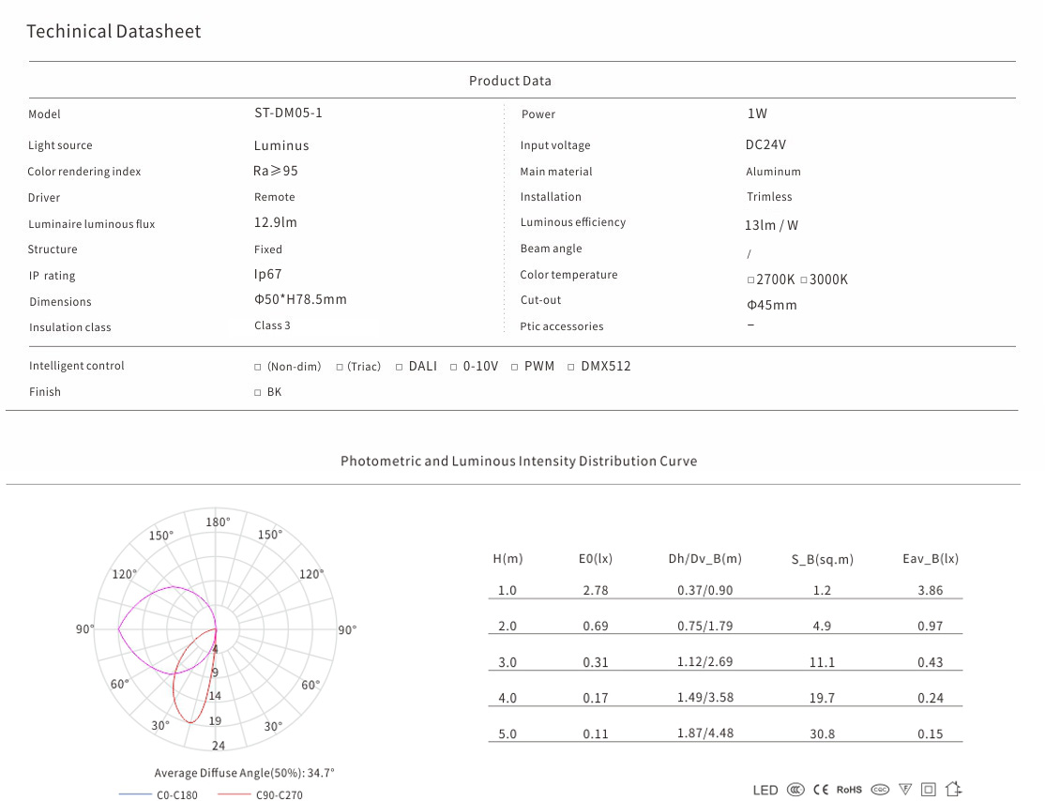Click the RoHS compliance logo
Image resolution: width=1045 pixels, height=801 pixels.
point(849,790)
